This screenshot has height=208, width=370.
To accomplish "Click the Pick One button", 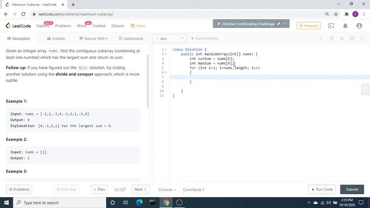I will pyautogui.click(x=66, y=190).
